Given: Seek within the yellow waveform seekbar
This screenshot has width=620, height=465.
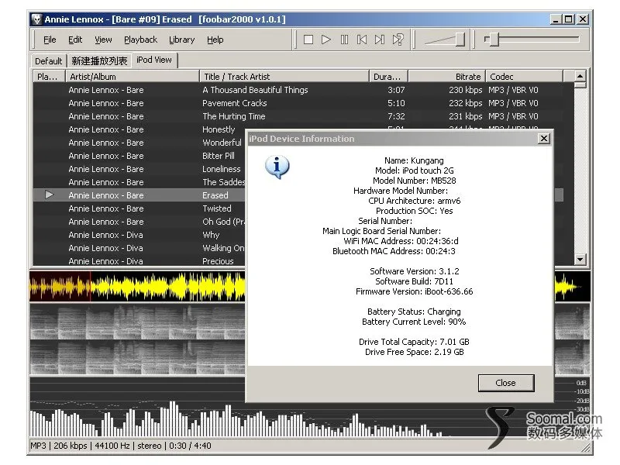Looking at the screenshot, I should pyautogui.click(x=137, y=286).
